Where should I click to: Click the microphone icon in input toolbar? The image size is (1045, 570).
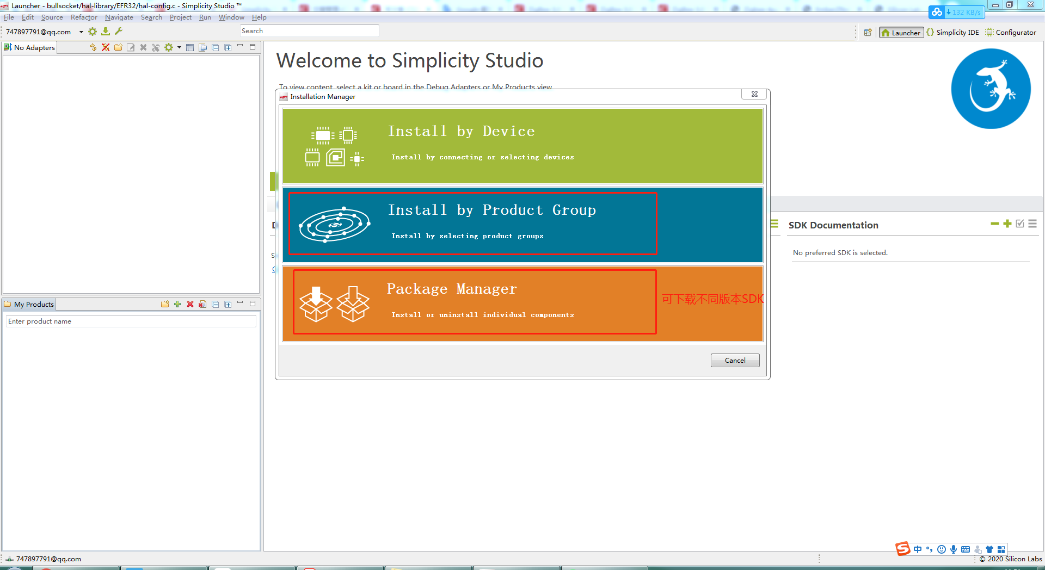click(x=954, y=549)
